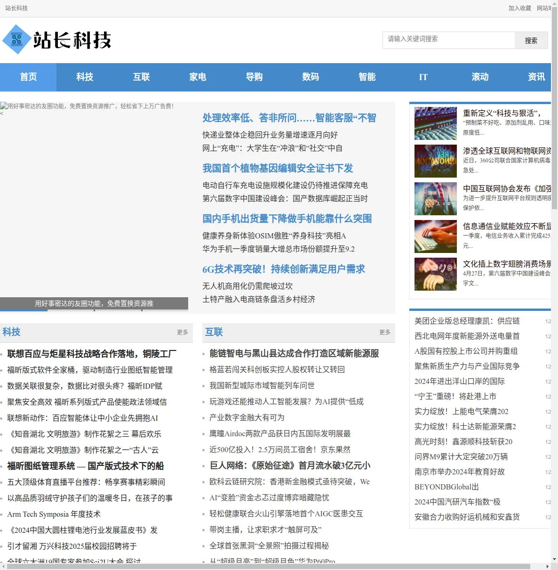Screen dimensions: 558x570
Task: Open the IT navigation menu item
Action: [x=423, y=77]
